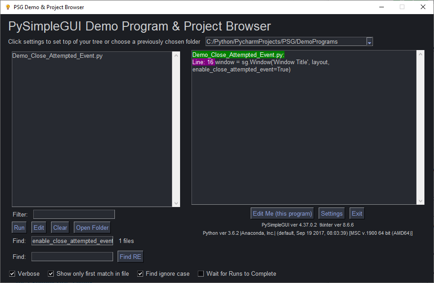Open the folder path dropdown arrow
The image size is (434, 283).
369,41
